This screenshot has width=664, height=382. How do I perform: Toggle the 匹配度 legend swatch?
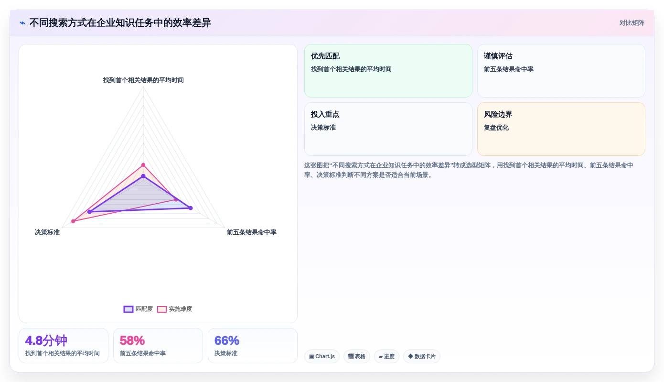click(x=129, y=309)
